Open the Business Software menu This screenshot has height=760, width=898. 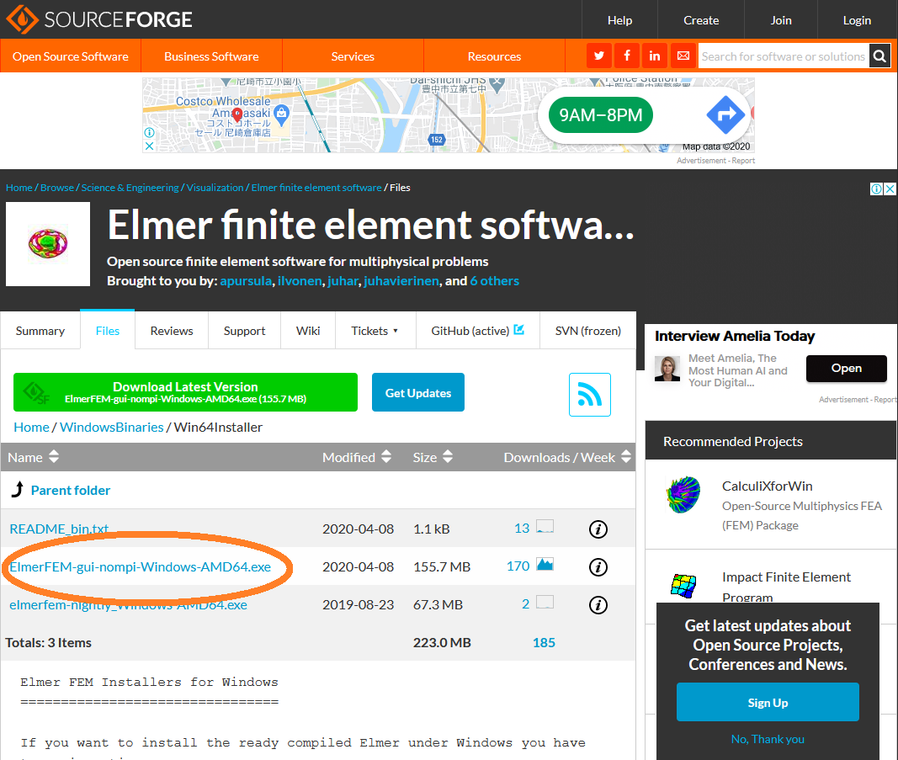coord(211,56)
